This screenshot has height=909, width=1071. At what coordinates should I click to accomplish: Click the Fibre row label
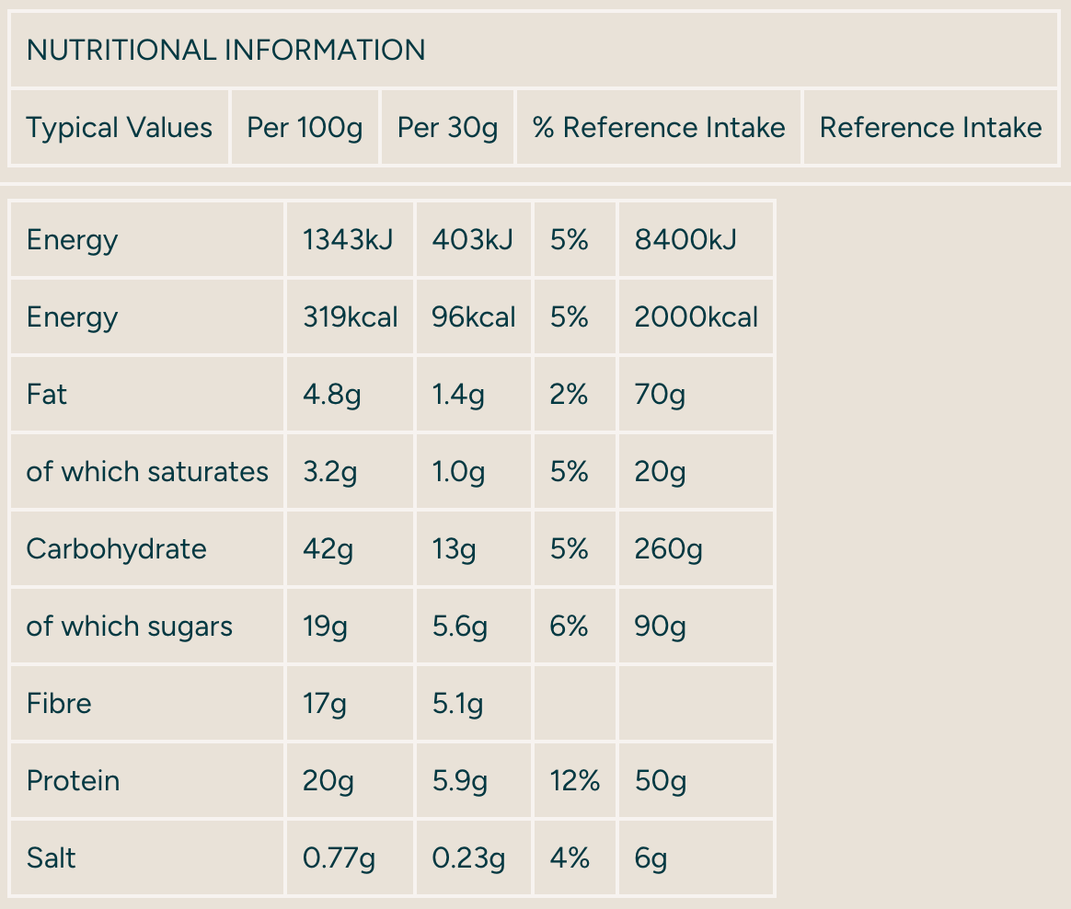pyautogui.click(x=59, y=704)
